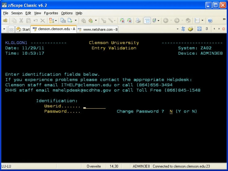This screenshot has width=228, height=171.
Task: Expand the toolbar overflow chevron
Action: 224,19
